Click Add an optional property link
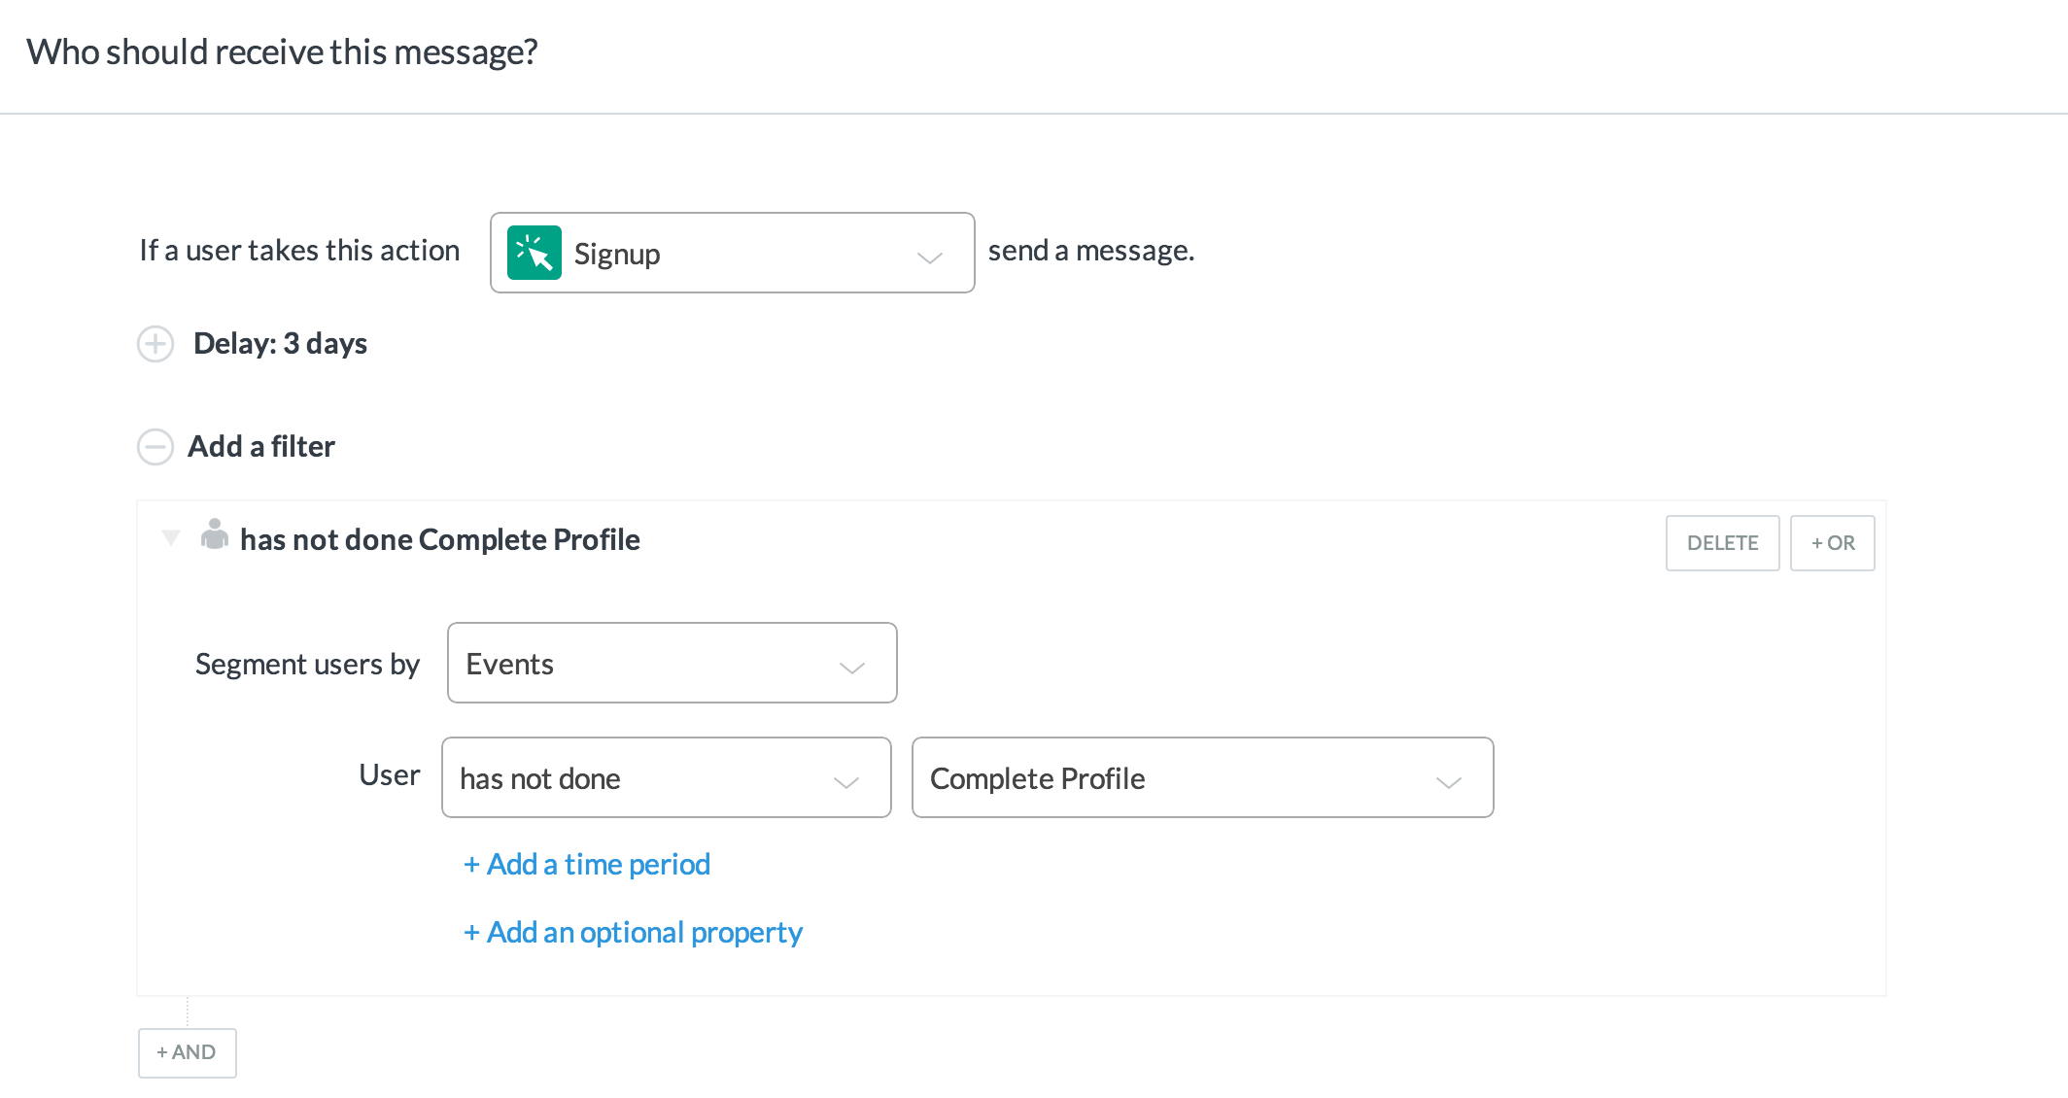 [x=633, y=932]
